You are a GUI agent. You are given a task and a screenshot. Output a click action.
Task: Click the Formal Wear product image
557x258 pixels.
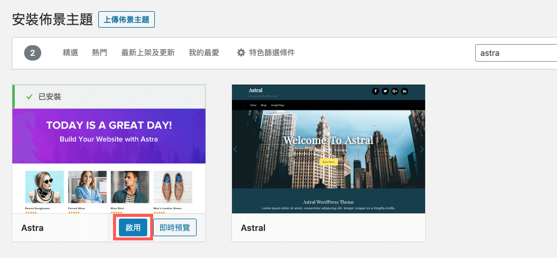(x=87, y=187)
